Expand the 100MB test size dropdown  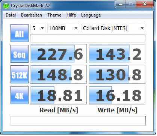pyautogui.click(x=63, y=28)
